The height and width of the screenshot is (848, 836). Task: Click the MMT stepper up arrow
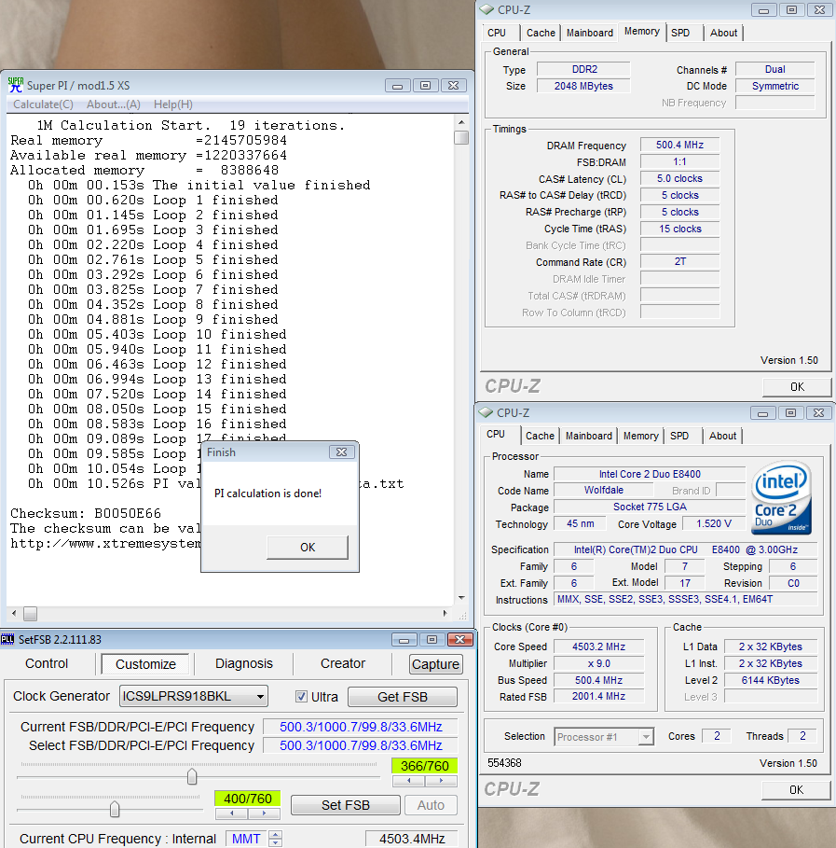276,835
